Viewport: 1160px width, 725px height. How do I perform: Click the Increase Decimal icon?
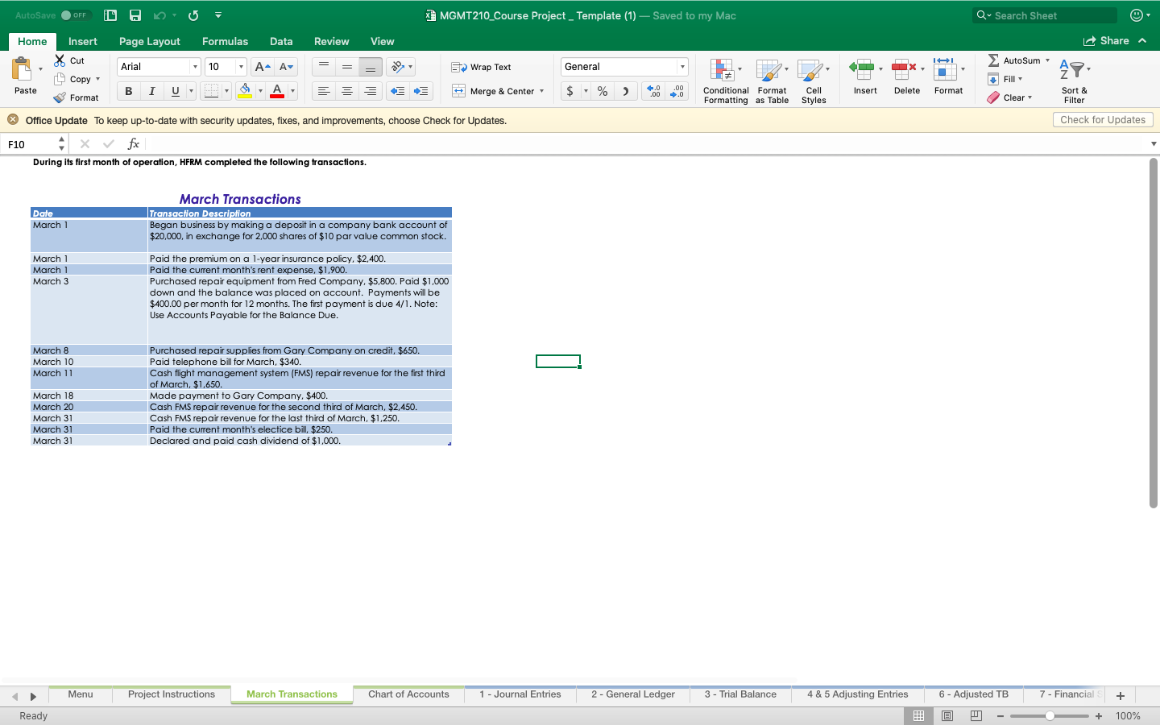(652, 91)
